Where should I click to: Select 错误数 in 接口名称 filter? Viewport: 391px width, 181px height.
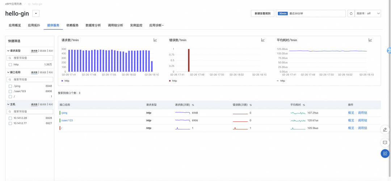(x=43, y=73)
